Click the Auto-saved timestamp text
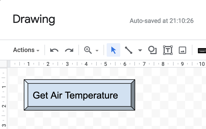Viewport: 206px width, 129px height. (162, 21)
